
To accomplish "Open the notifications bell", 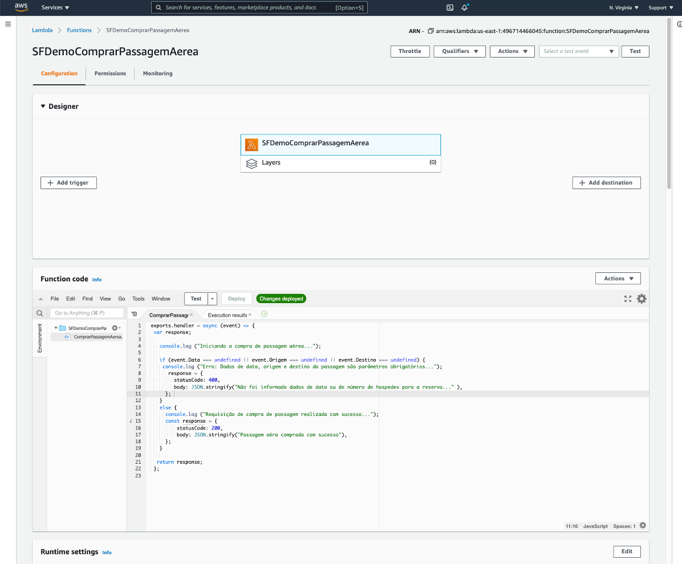I will (465, 7).
